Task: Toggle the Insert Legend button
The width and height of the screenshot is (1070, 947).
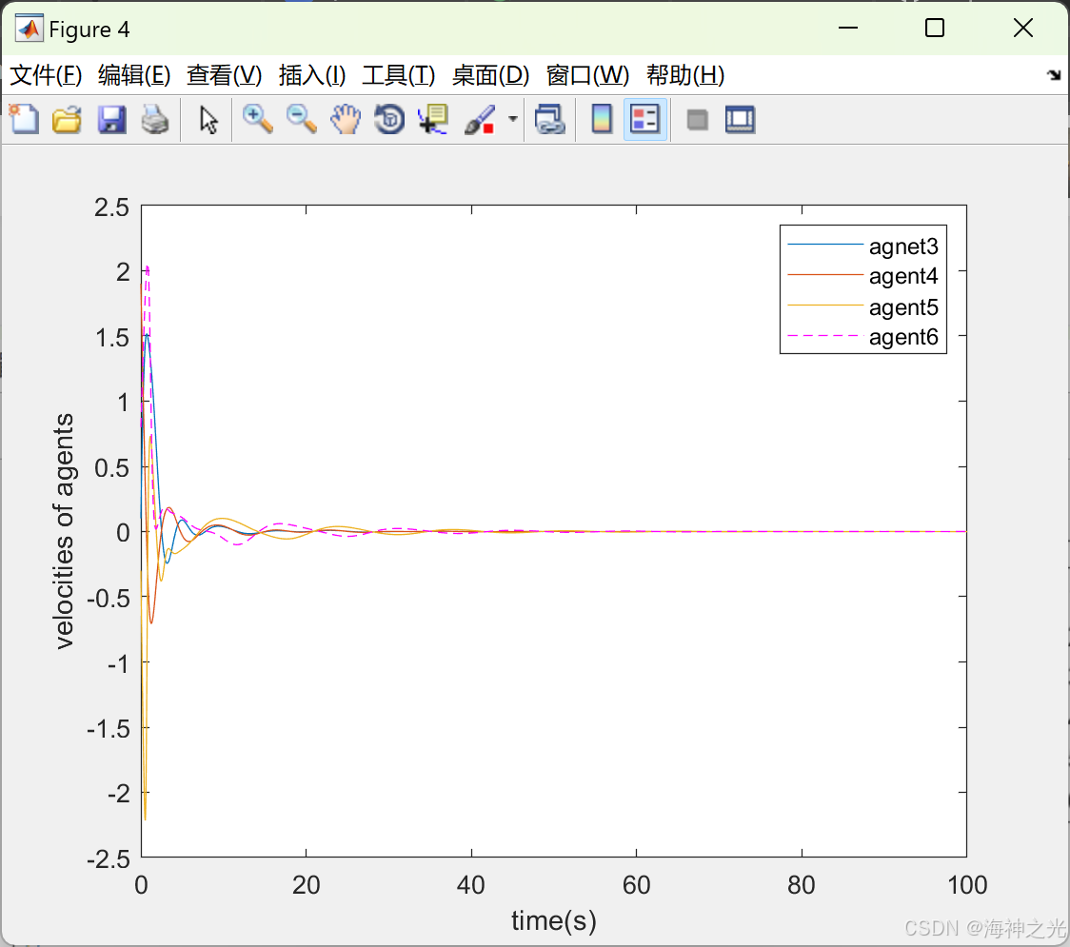Action: (644, 119)
